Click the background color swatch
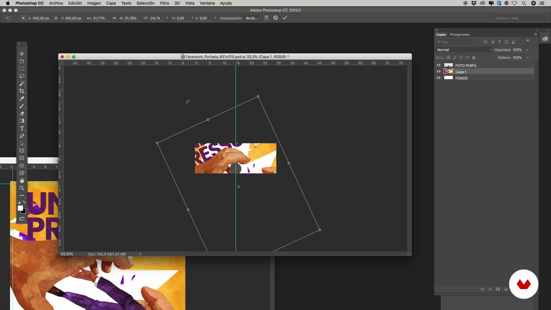 click(x=24, y=212)
